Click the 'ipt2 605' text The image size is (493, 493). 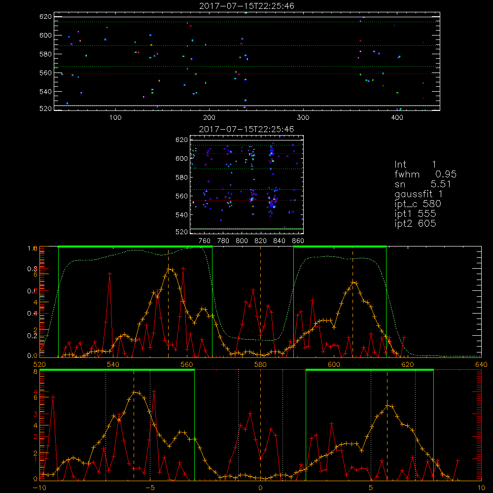click(415, 223)
